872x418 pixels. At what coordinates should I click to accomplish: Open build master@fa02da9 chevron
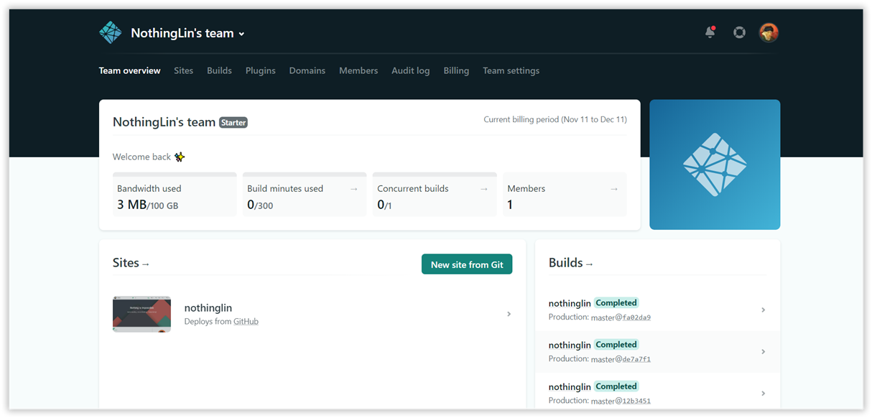pyautogui.click(x=763, y=310)
